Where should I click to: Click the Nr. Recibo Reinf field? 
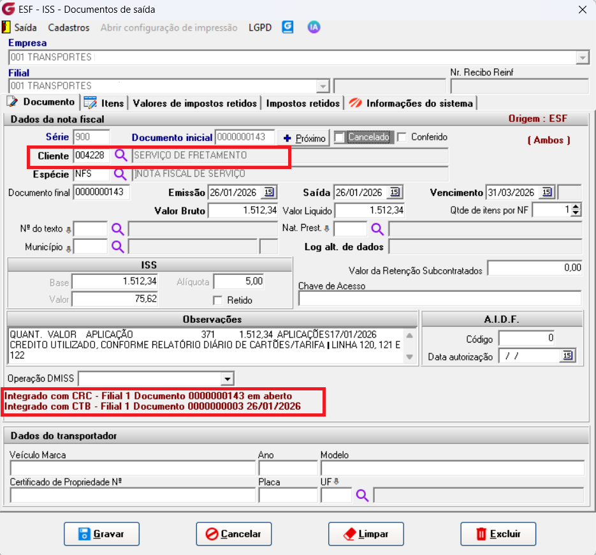(520, 86)
